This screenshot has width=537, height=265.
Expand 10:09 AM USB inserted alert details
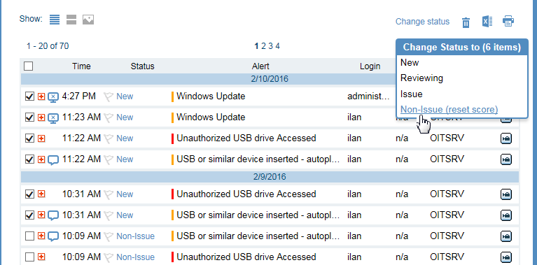pyautogui.click(x=41, y=236)
